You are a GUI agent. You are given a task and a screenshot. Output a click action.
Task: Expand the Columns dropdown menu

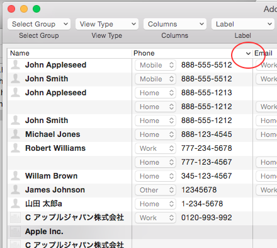coord(175,24)
